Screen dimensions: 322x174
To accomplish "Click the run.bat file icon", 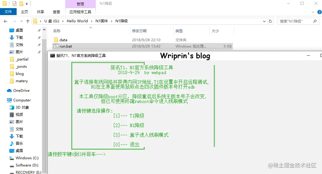I will tap(56, 46).
